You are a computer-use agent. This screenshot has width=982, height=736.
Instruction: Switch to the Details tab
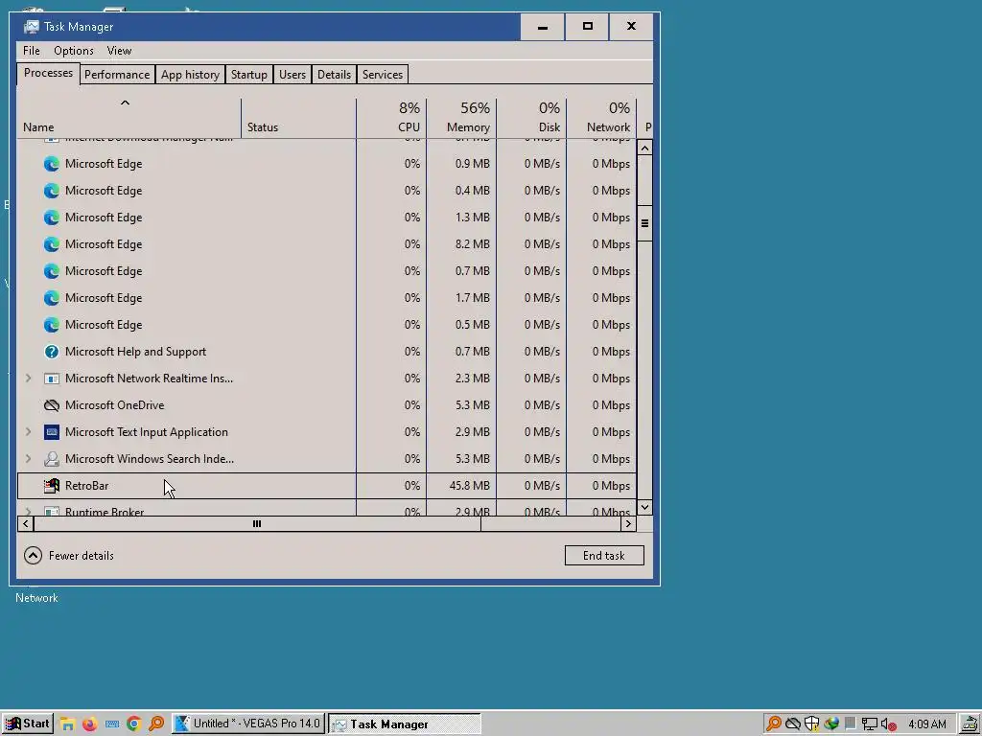coord(335,75)
